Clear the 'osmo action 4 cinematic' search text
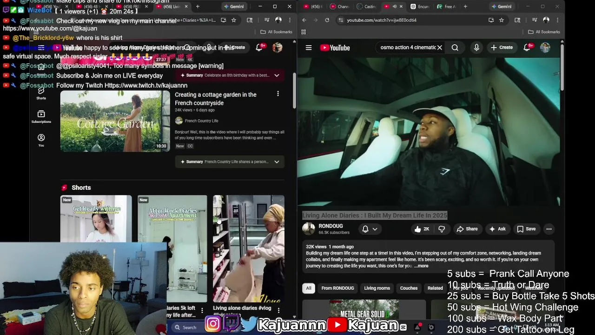This screenshot has height=335, width=595. [439, 47]
